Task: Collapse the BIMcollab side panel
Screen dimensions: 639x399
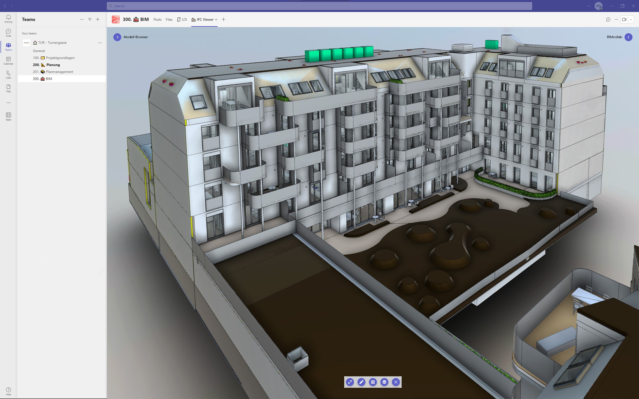Action: (628, 37)
